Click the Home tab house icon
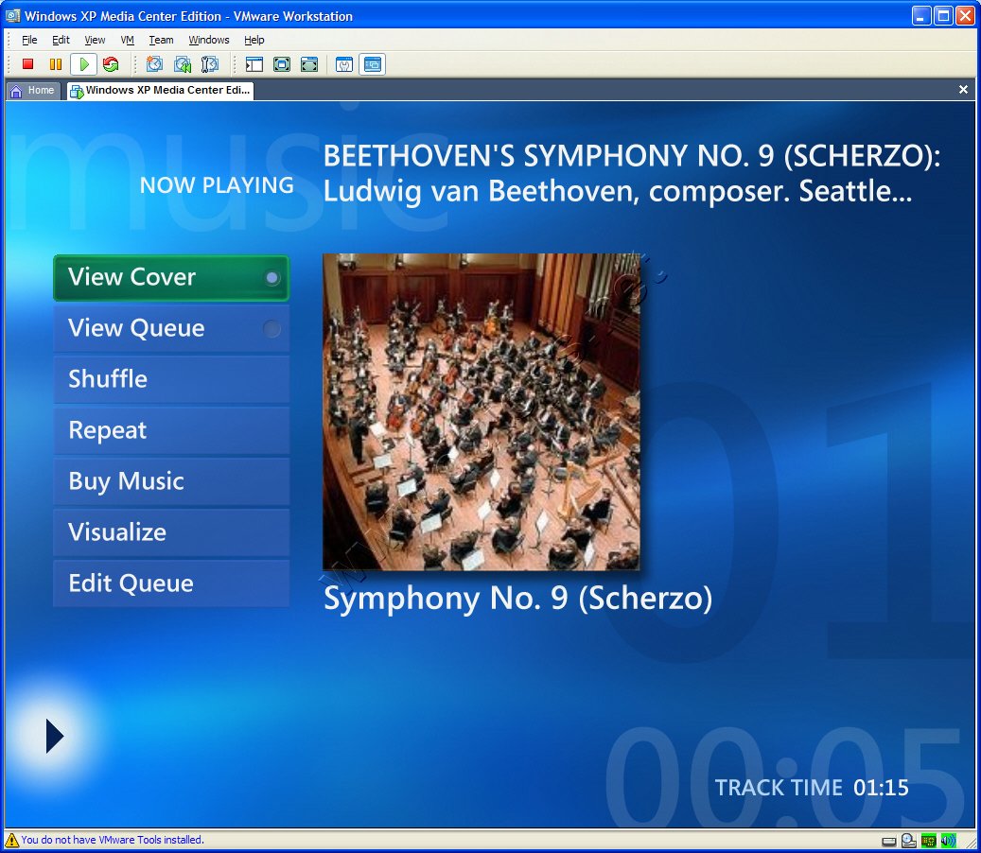Image resolution: width=981 pixels, height=853 pixels. point(16,91)
